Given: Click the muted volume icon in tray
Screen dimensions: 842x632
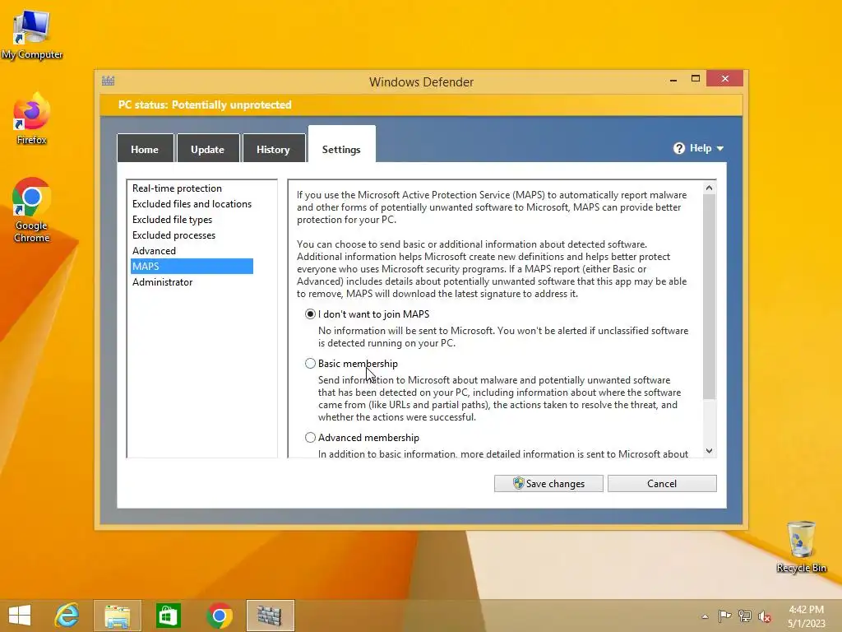Looking at the screenshot, I should click(764, 616).
